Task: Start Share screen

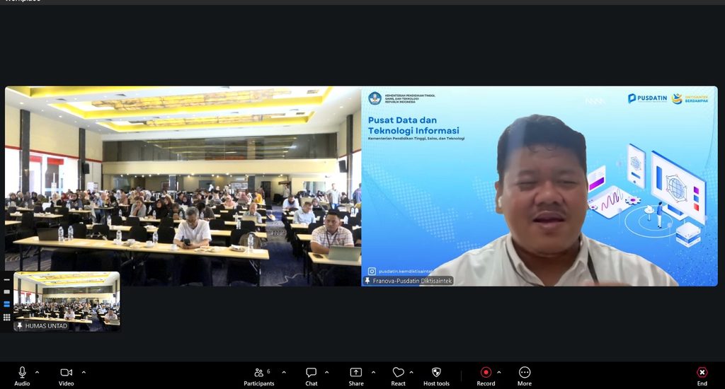Action: (x=356, y=376)
